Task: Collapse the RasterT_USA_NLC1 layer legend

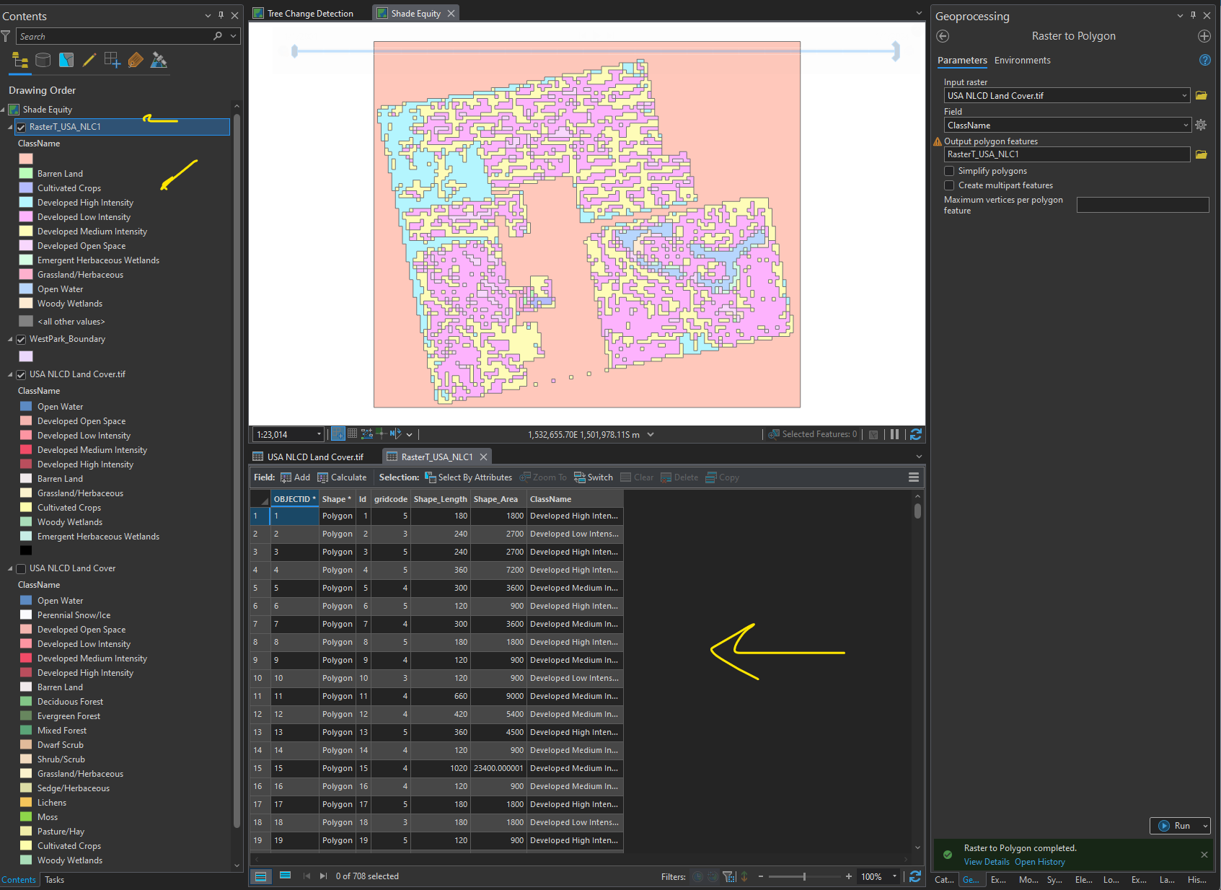Action: tap(11, 126)
